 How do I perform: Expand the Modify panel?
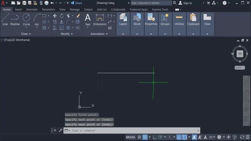tap(67, 34)
